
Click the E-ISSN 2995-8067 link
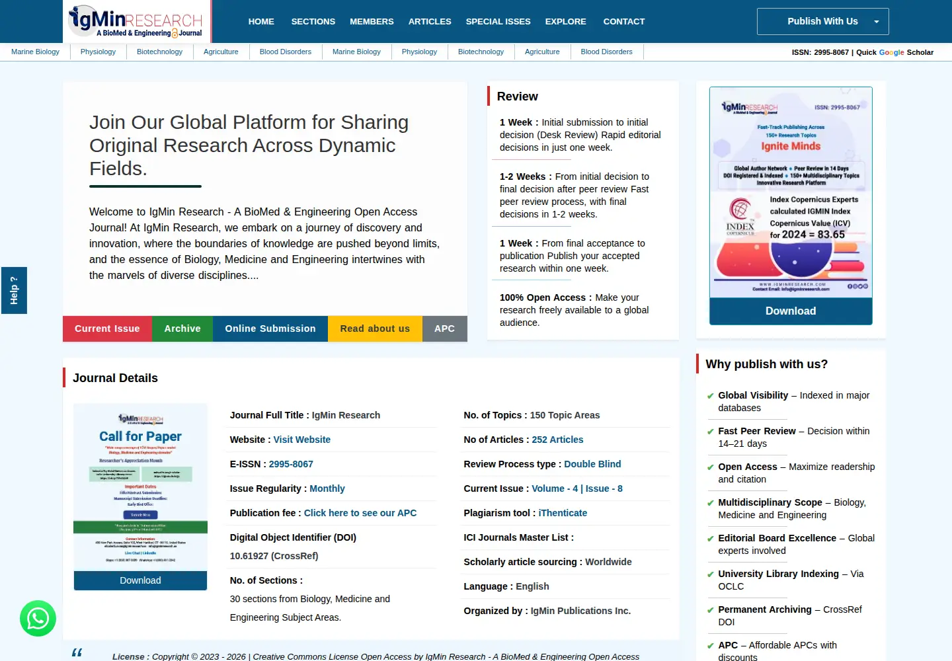point(291,464)
